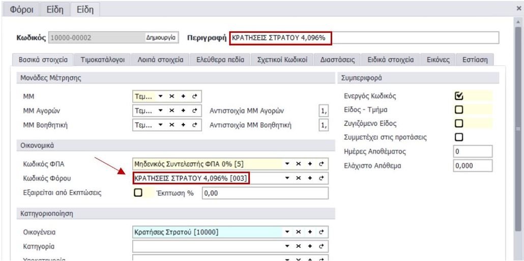The image size is (524, 261).
Task: Refresh the ΜΜ Βοηθητική field icon
Action: [195, 124]
